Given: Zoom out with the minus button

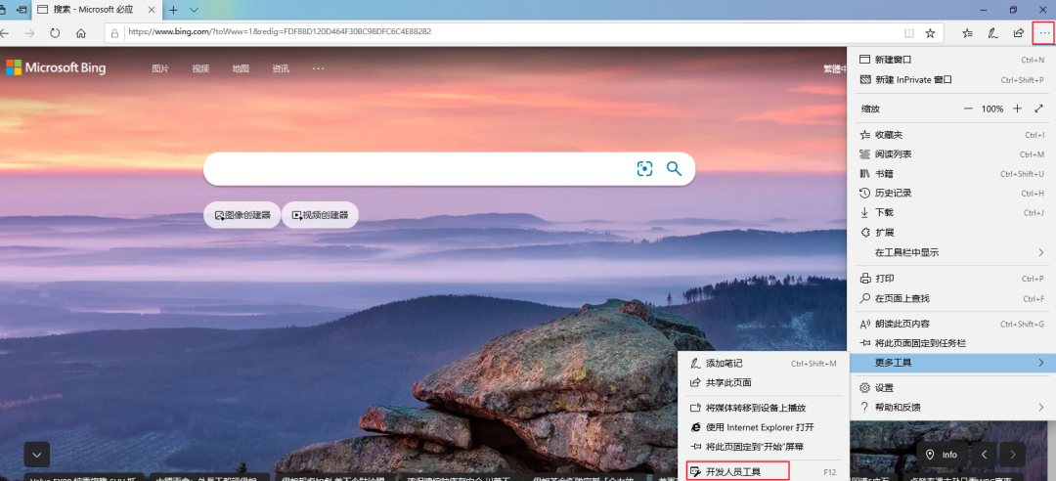Looking at the screenshot, I should 968,109.
